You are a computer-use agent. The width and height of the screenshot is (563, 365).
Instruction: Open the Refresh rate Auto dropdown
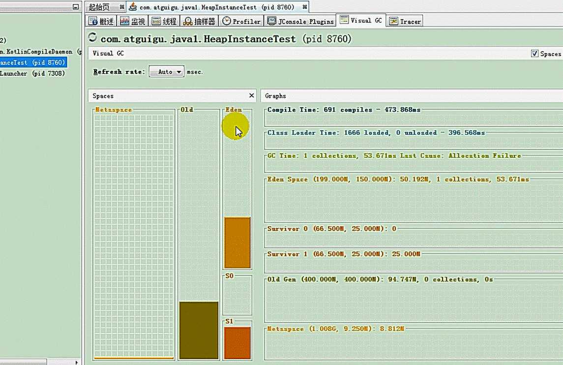[167, 71]
